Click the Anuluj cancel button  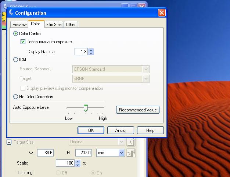tap(121, 130)
